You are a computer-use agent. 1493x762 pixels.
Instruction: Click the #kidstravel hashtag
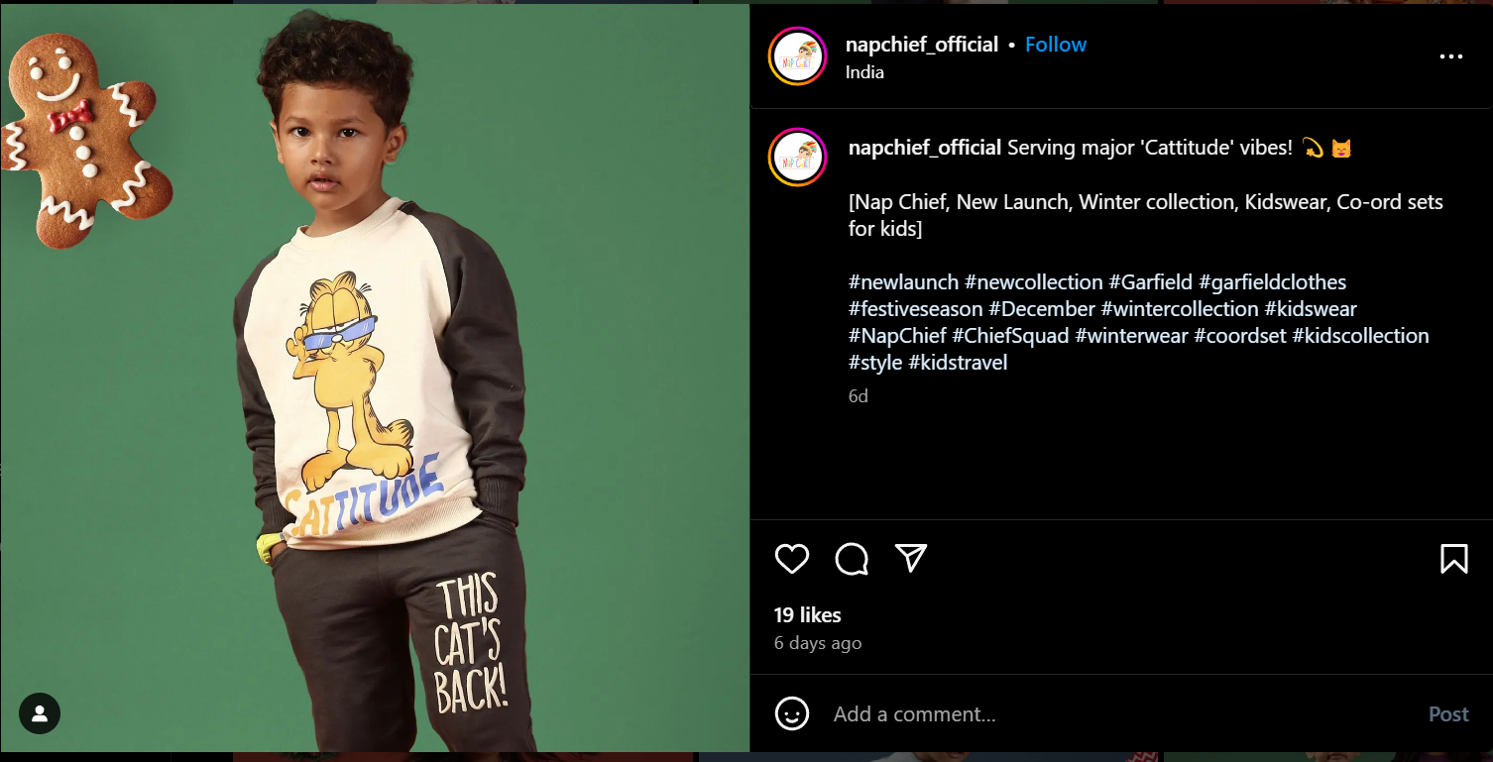pyautogui.click(x=957, y=363)
